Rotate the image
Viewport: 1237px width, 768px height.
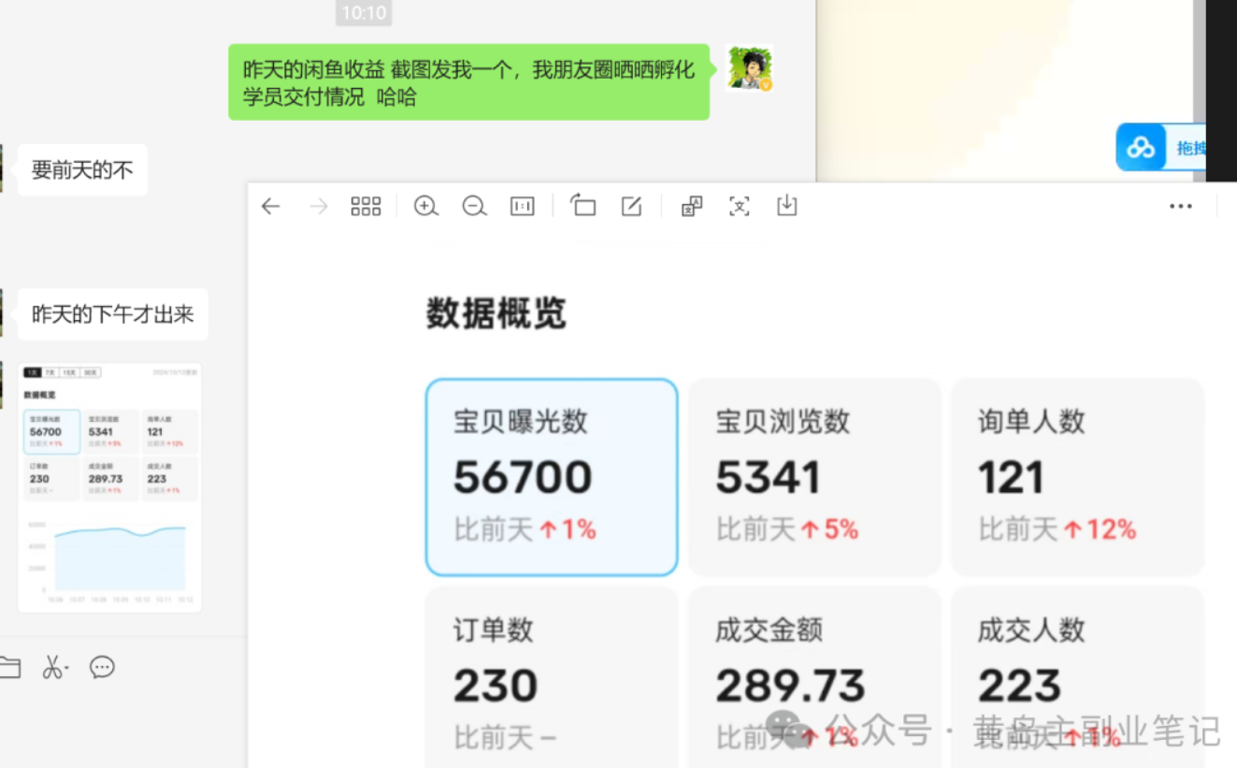(x=583, y=207)
